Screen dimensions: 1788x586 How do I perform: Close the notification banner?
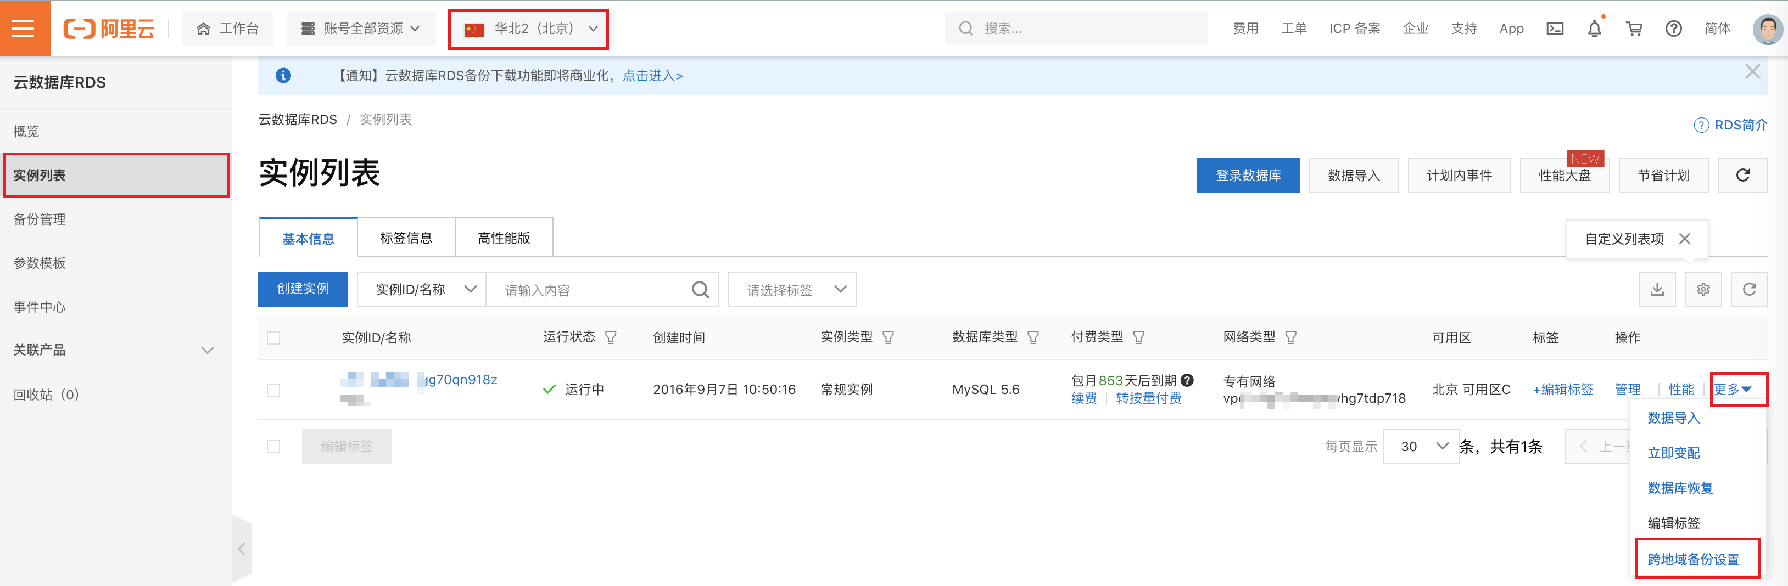click(1752, 71)
